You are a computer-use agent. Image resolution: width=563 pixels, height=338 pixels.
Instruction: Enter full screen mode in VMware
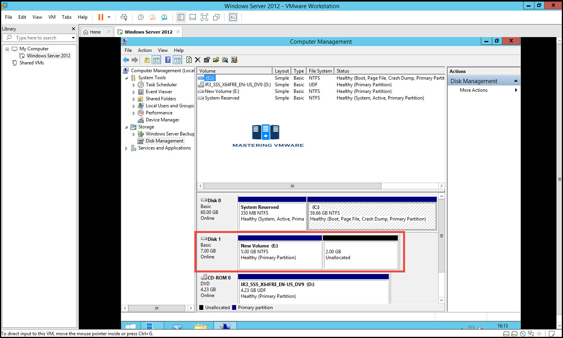[x=204, y=17]
